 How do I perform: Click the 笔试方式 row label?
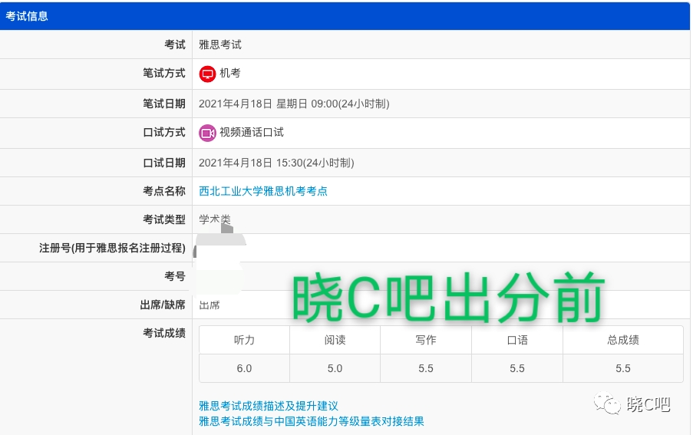click(164, 73)
